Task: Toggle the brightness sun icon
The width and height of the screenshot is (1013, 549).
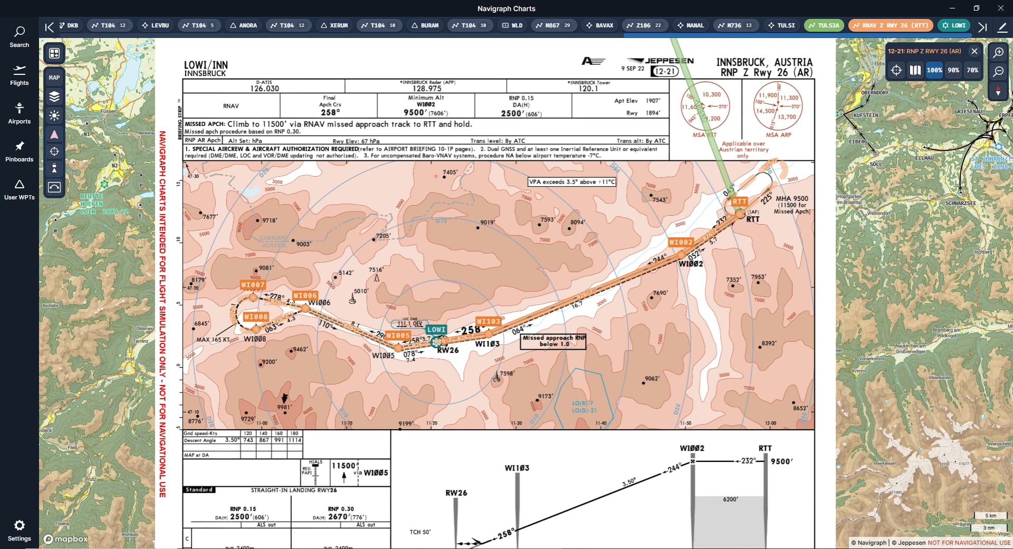Action: pyautogui.click(x=54, y=115)
